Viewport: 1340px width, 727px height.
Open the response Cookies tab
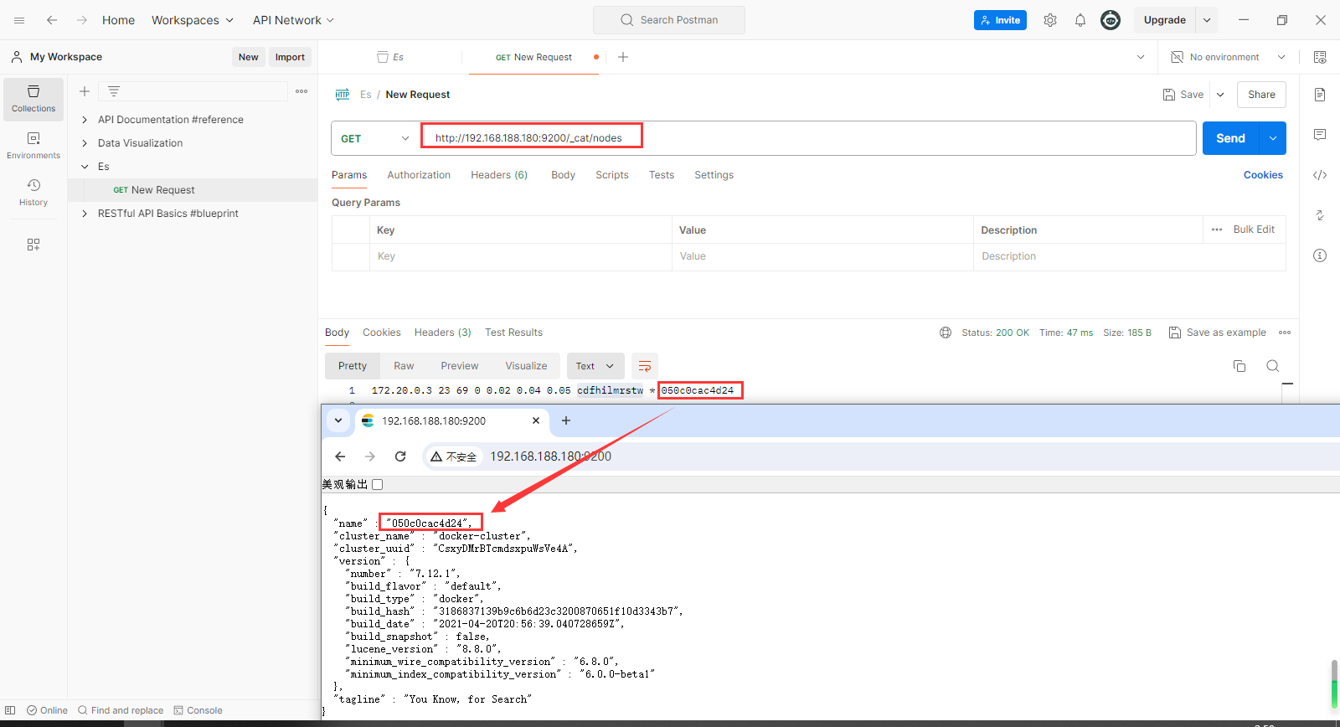coord(382,333)
